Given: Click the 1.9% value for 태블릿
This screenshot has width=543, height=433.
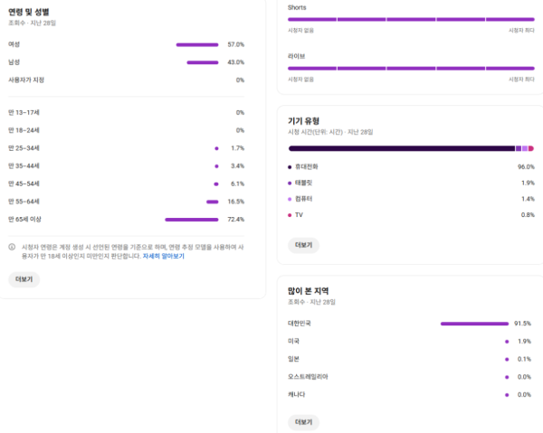Looking at the screenshot, I should pyautogui.click(x=528, y=183).
